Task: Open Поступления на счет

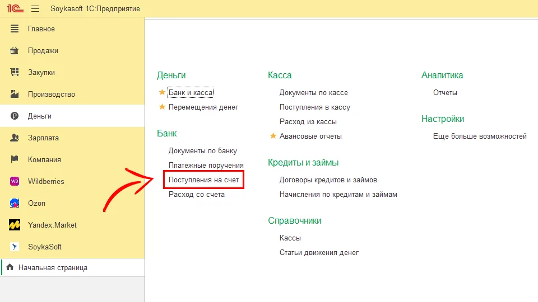Action: (204, 180)
